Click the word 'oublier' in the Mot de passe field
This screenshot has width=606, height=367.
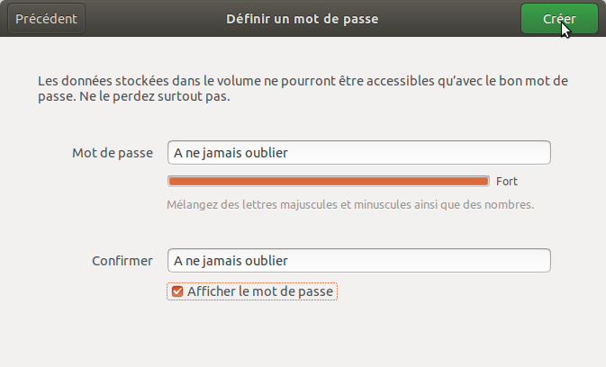pos(267,153)
